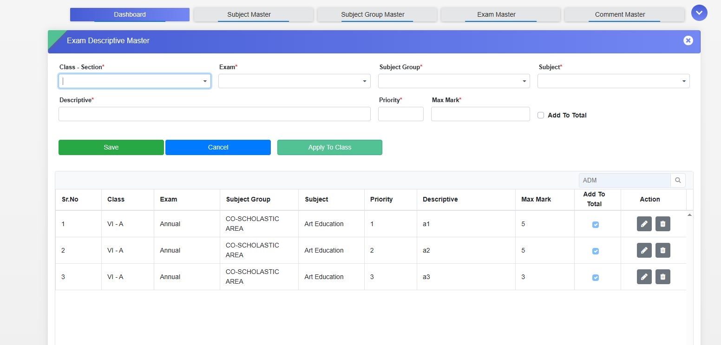Click pencil edit icon for row a2
This screenshot has width=721, height=345.
tap(644, 250)
